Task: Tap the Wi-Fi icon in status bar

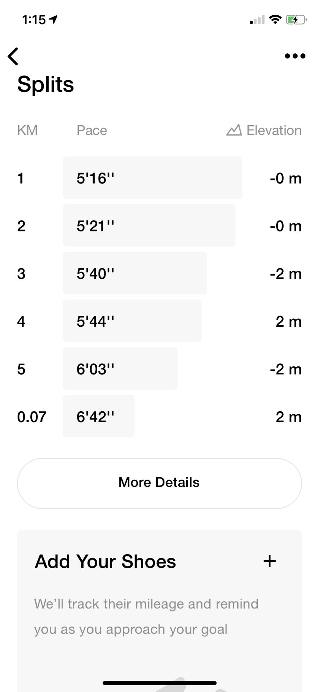Action: [x=275, y=19]
